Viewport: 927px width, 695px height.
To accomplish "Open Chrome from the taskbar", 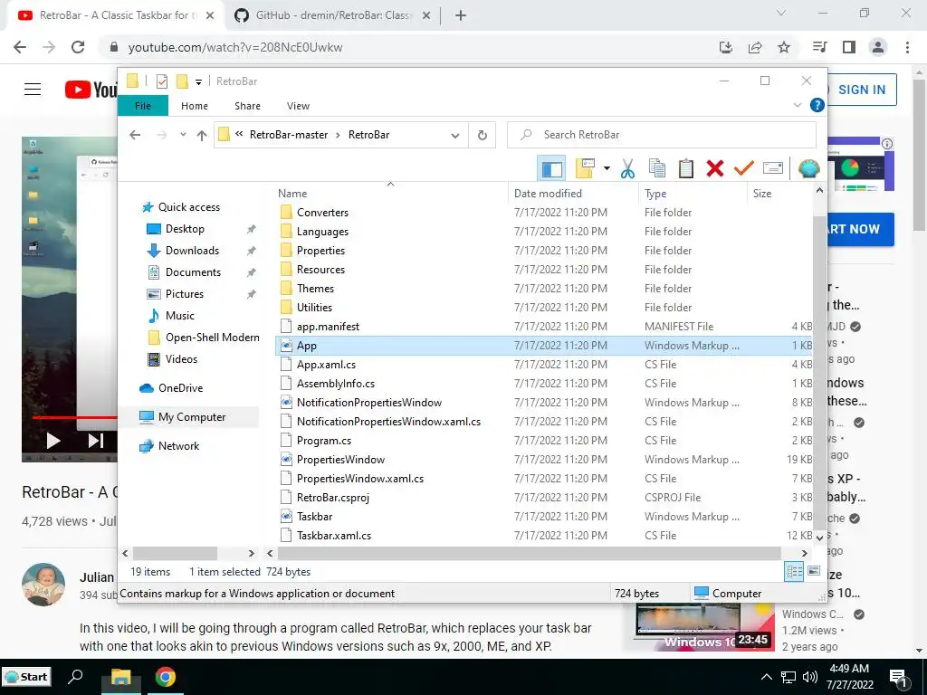I will [x=166, y=677].
